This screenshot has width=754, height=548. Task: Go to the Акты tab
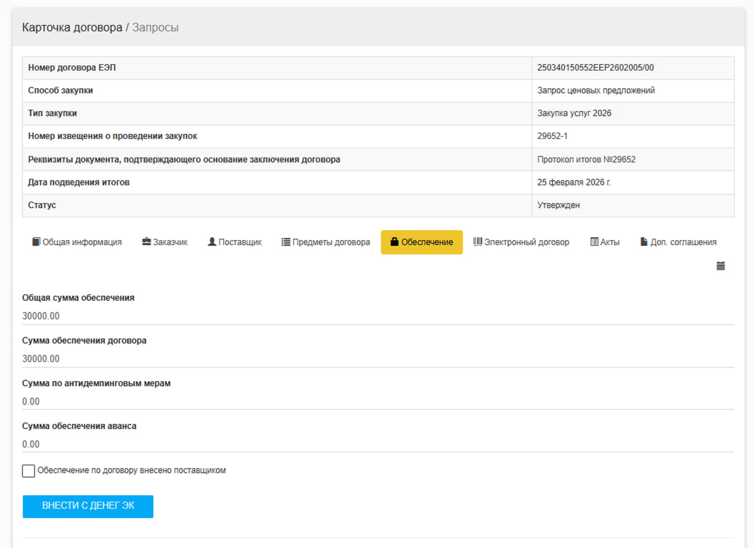coord(609,242)
